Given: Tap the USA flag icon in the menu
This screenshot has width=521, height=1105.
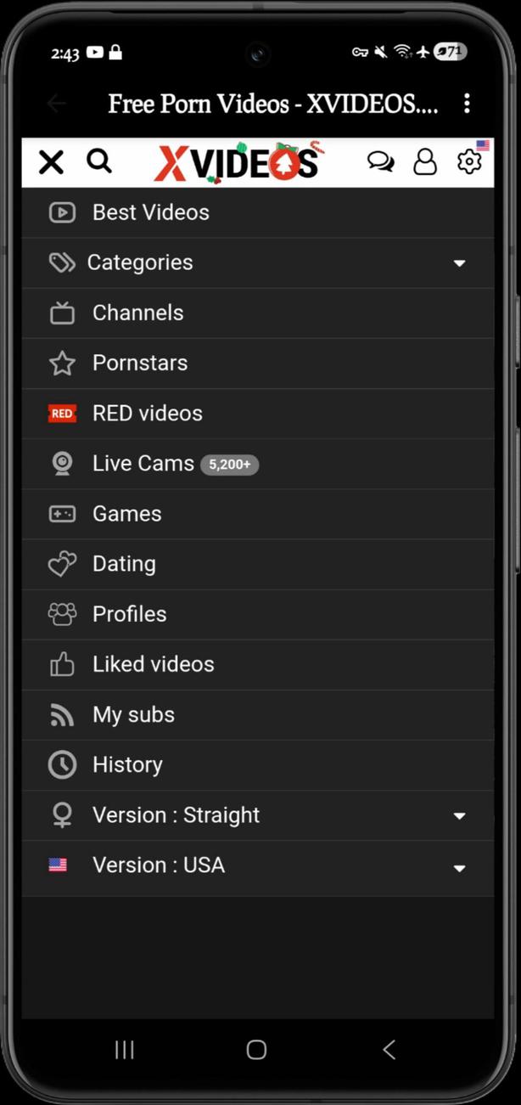Looking at the screenshot, I should pos(58,865).
